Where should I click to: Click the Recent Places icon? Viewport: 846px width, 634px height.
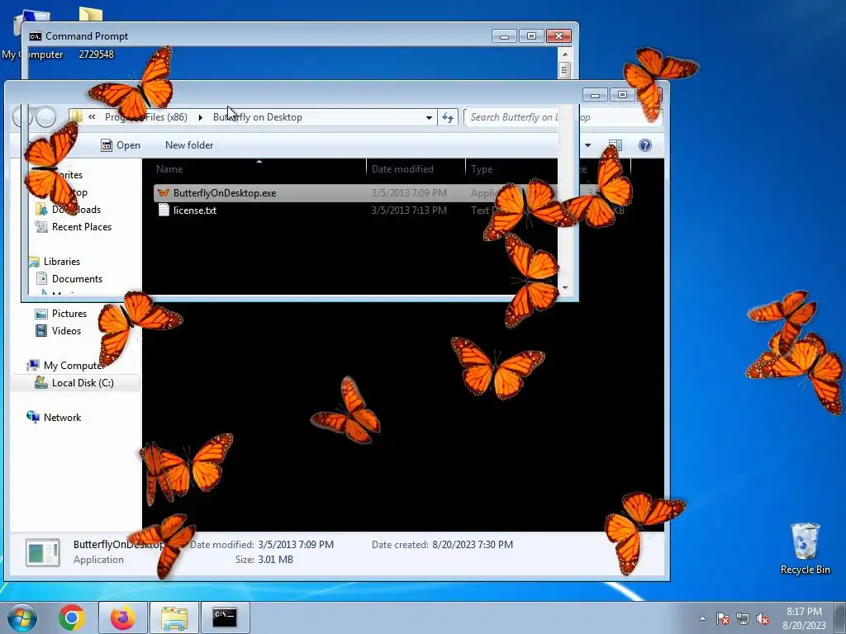(x=41, y=227)
